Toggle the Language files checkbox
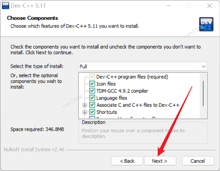 (x=92, y=98)
